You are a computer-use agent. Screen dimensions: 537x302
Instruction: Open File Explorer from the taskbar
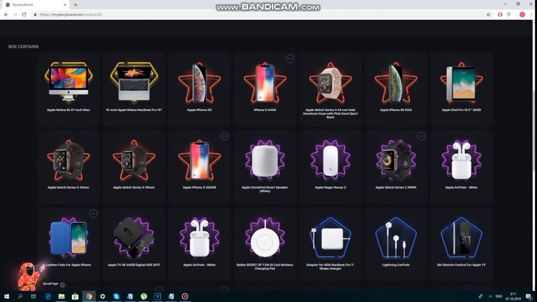point(62,296)
